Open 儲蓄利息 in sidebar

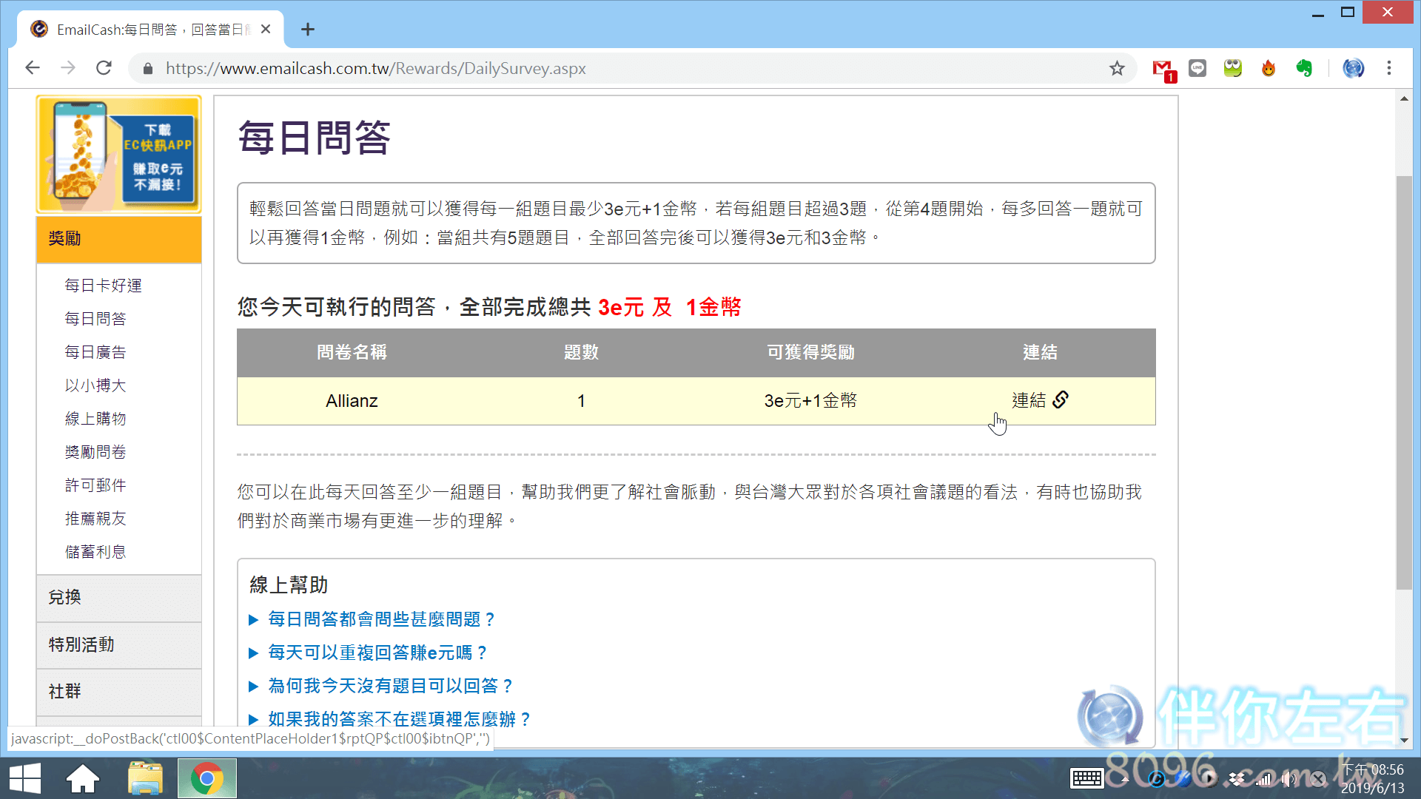[x=95, y=552]
